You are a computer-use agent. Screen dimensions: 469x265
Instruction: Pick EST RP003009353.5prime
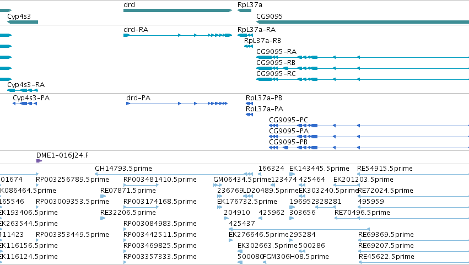37,207
